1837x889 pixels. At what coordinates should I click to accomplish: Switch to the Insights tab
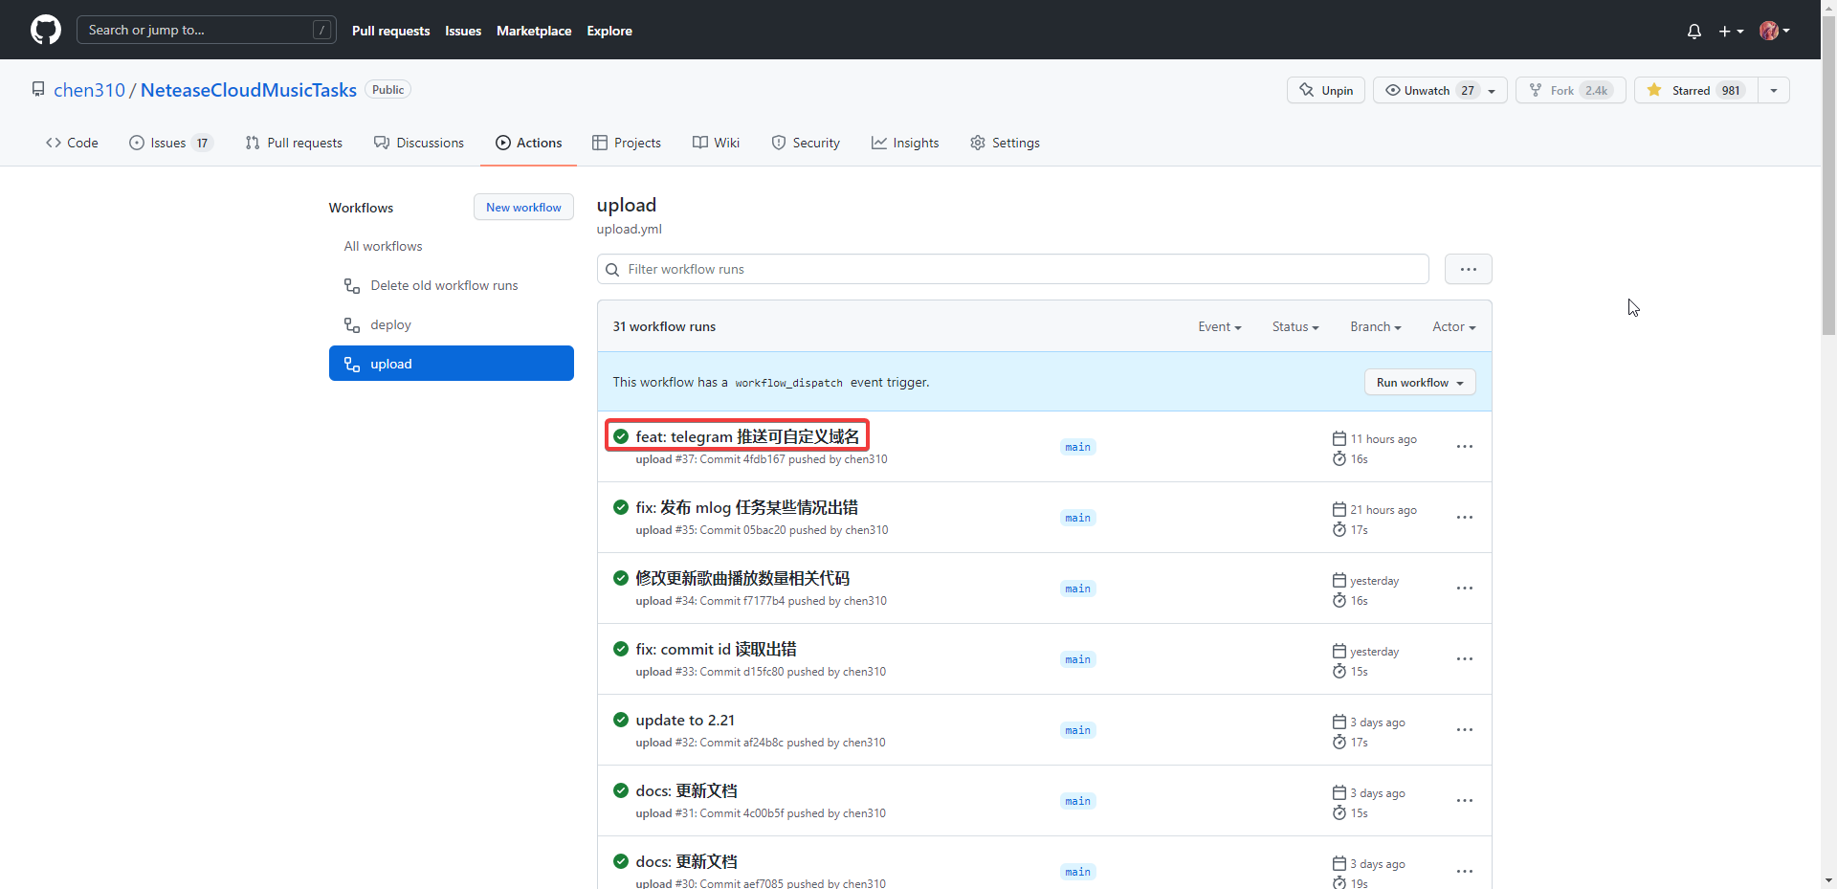pos(905,143)
